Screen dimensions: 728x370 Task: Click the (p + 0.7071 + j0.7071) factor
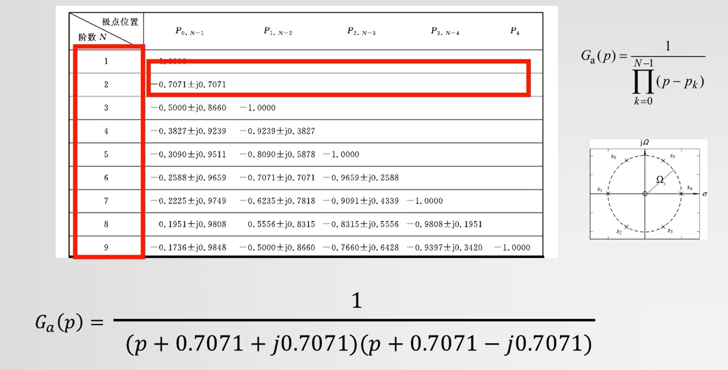coord(242,343)
